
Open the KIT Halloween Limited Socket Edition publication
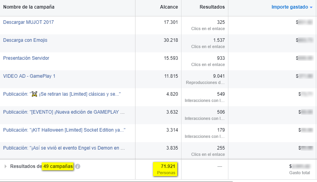tap(64, 130)
